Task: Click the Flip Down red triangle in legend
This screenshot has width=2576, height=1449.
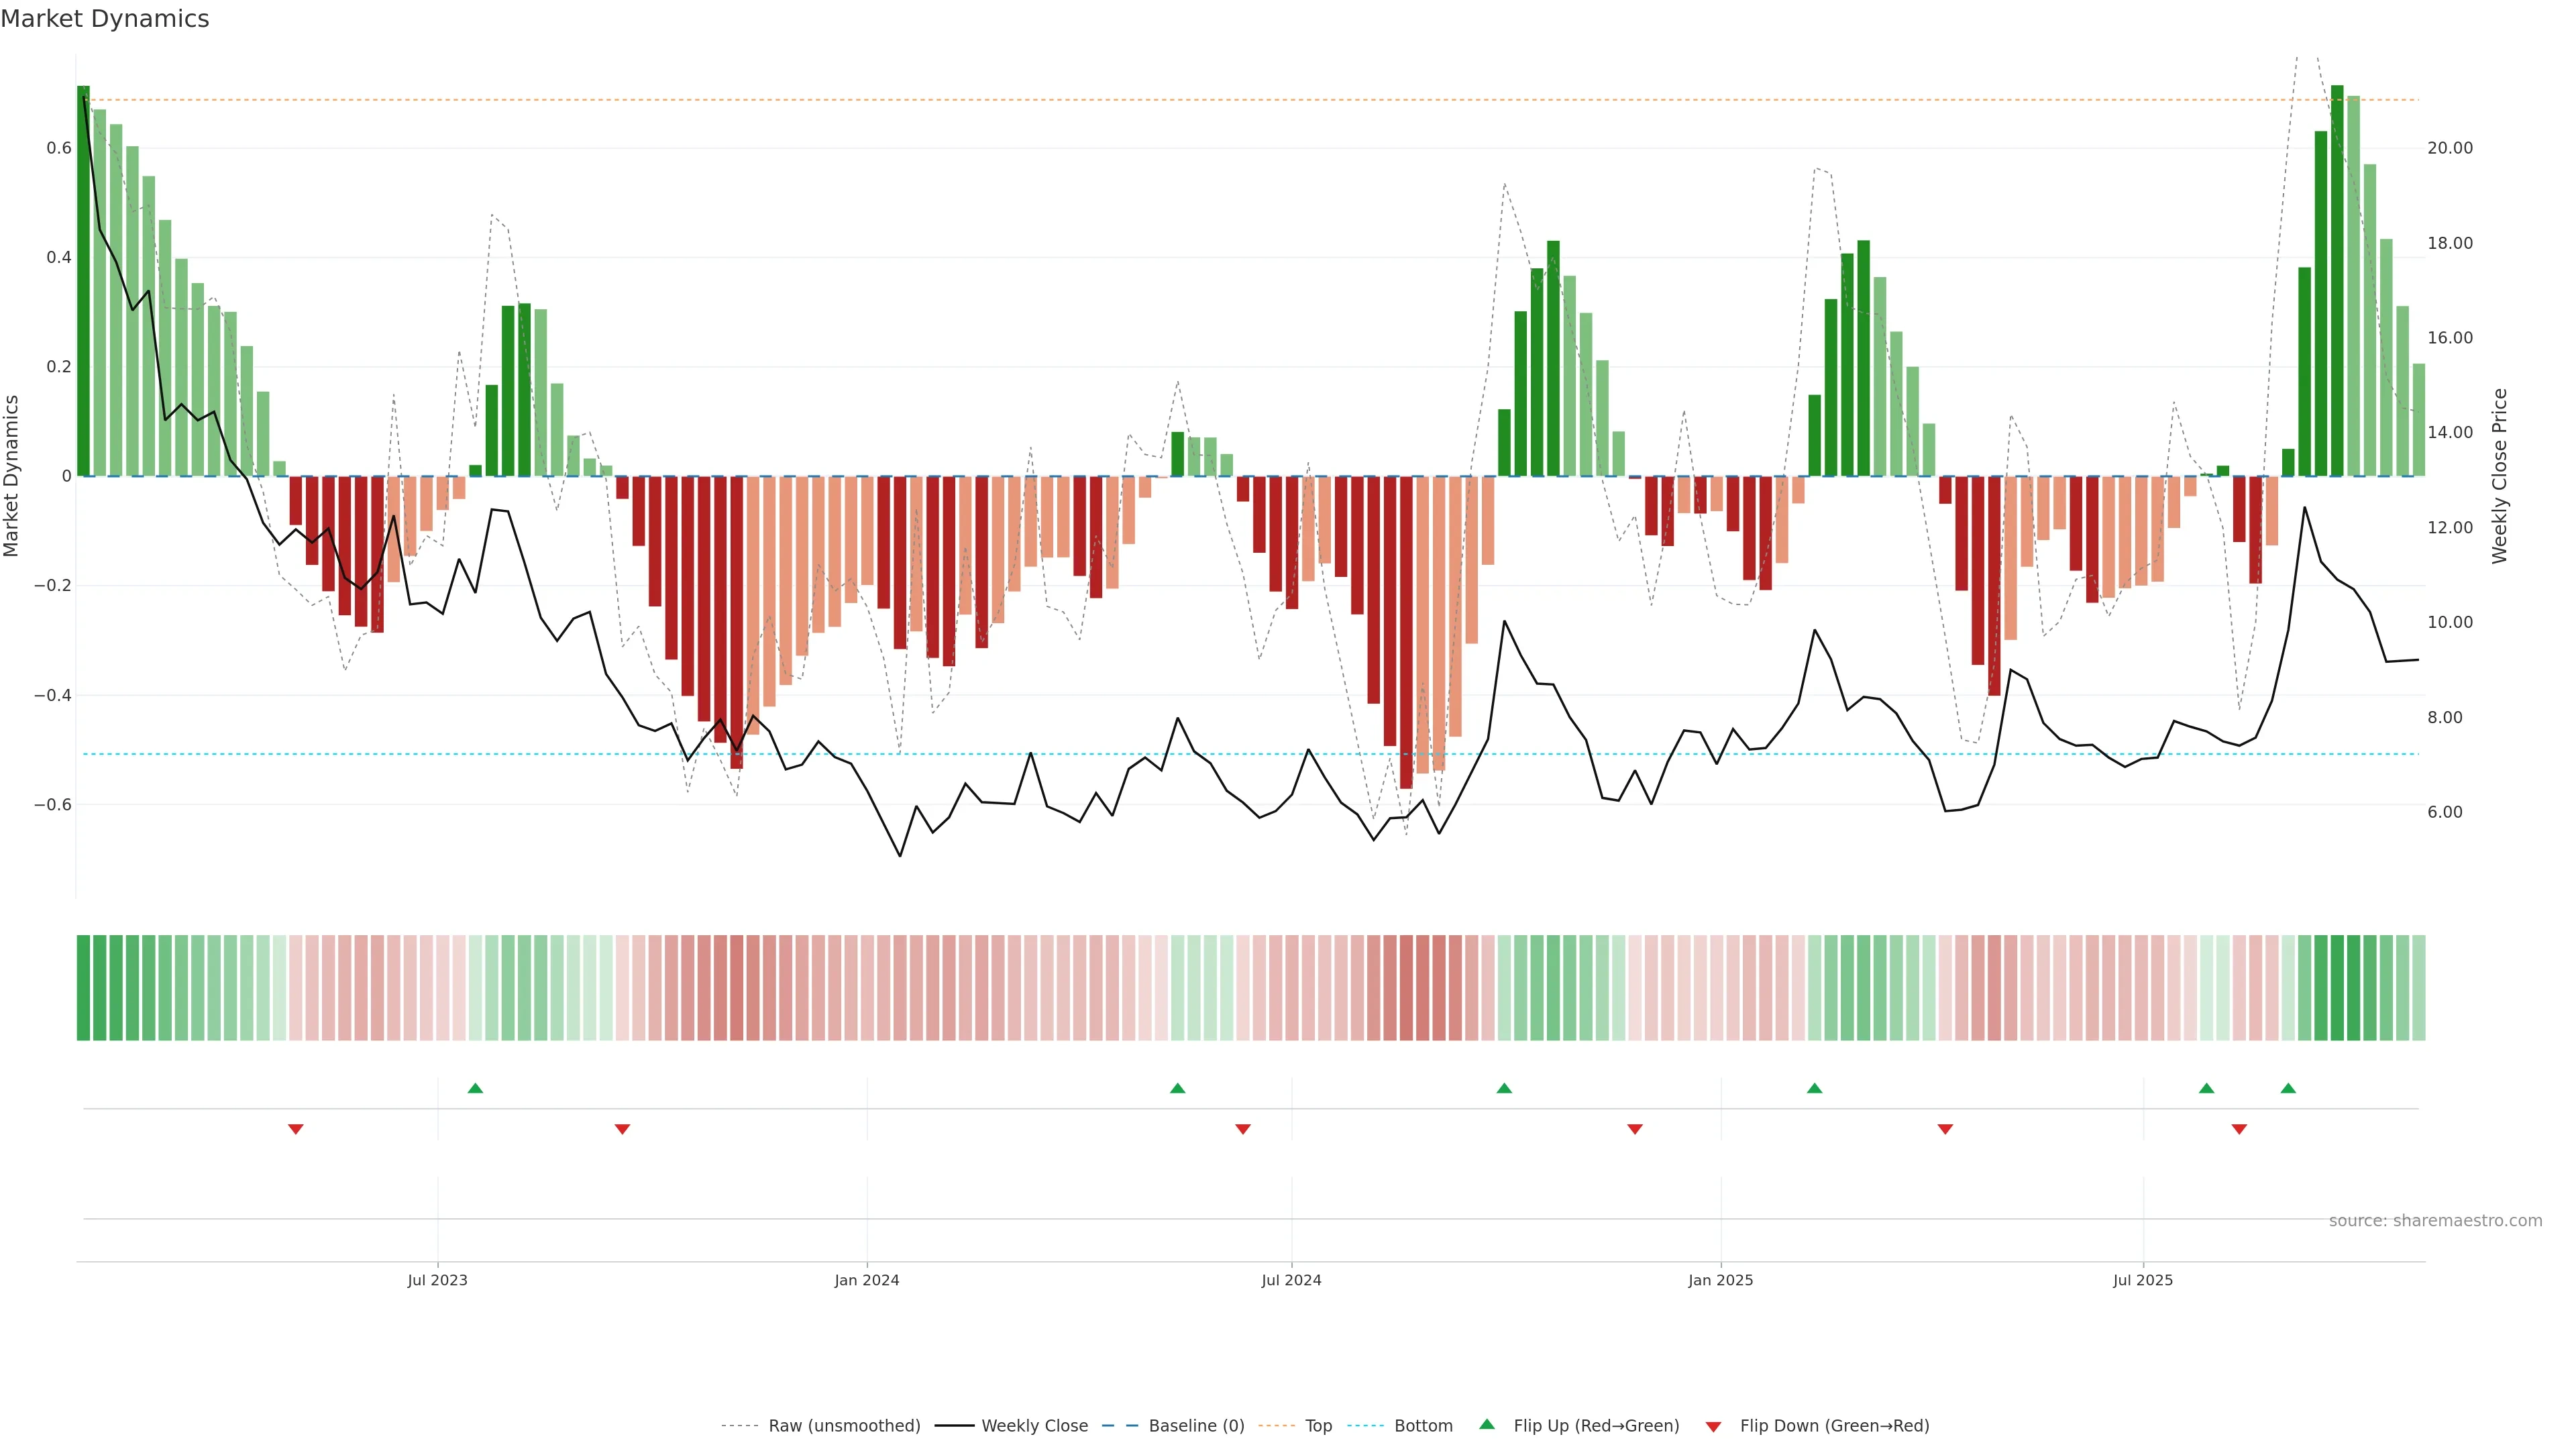Action: [1713, 1426]
